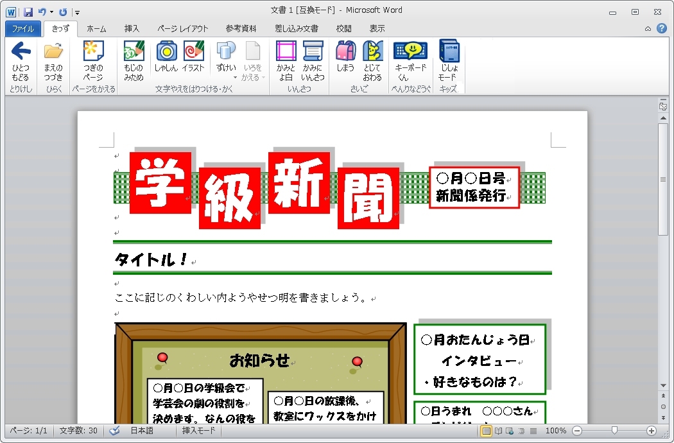This screenshot has width=674, height=443.
Task: Click Redo icon in quick access toolbar
Action: coord(63,12)
